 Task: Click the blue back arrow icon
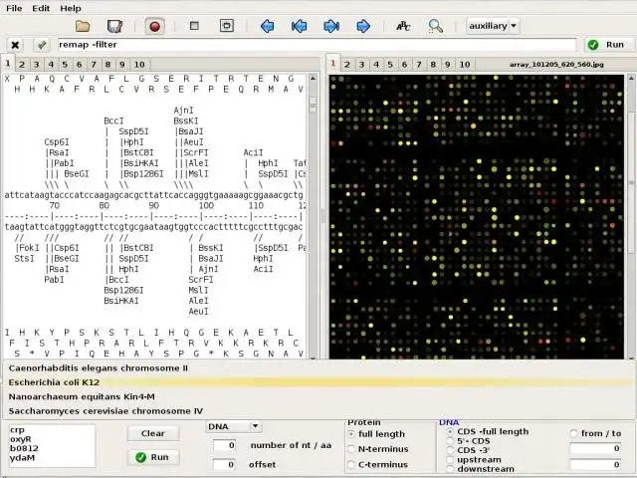click(x=267, y=26)
